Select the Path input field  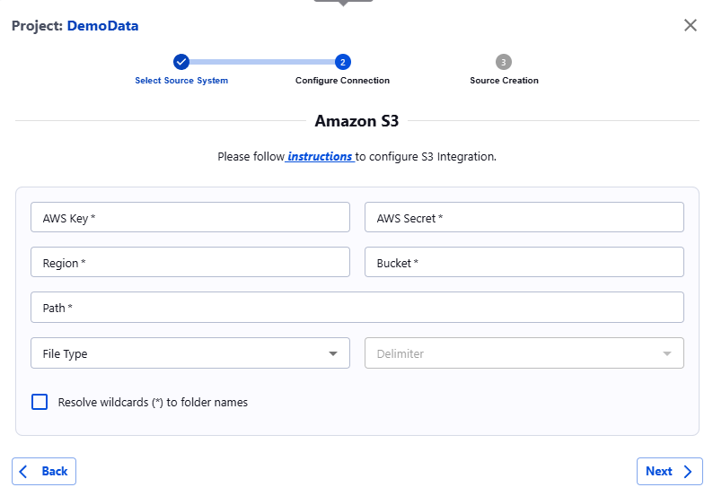(356, 308)
